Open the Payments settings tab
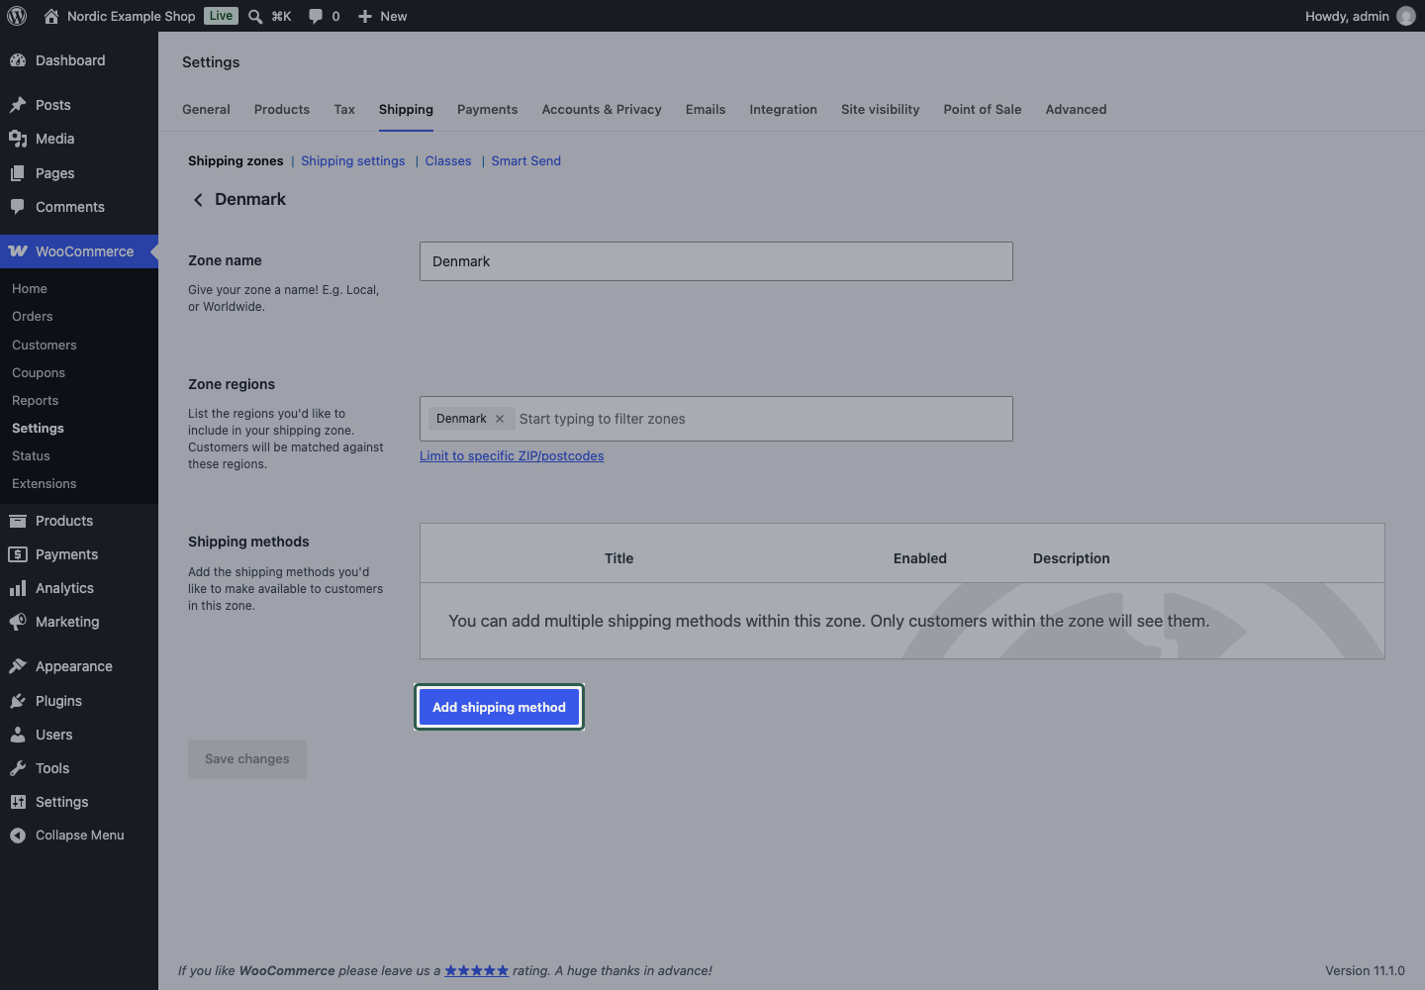The height and width of the screenshot is (990, 1425). click(487, 110)
